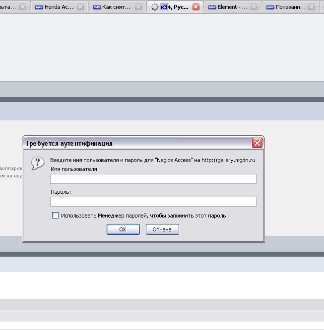
Task: Close the active x34, Рус... tab
Action: 196,7
